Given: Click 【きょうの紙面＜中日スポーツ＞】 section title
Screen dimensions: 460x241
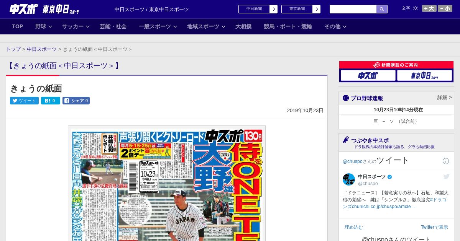Looking at the screenshot, I should coord(64,66).
